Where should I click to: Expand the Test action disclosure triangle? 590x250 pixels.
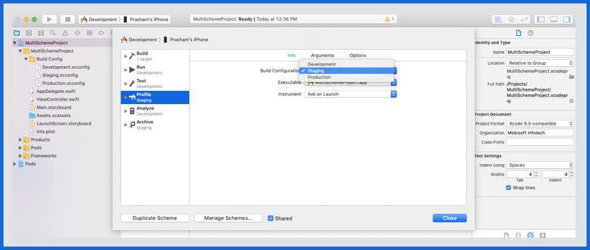click(126, 84)
